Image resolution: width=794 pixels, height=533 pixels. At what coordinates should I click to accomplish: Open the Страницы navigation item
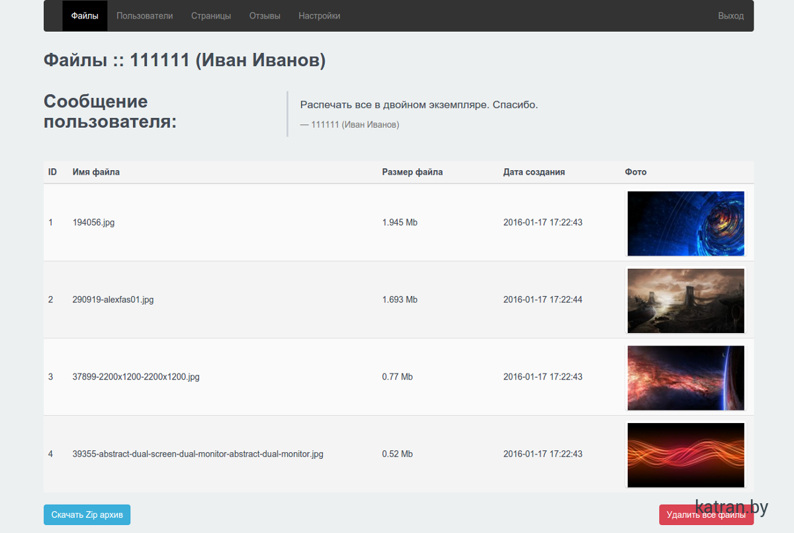pyautogui.click(x=211, y=16)
